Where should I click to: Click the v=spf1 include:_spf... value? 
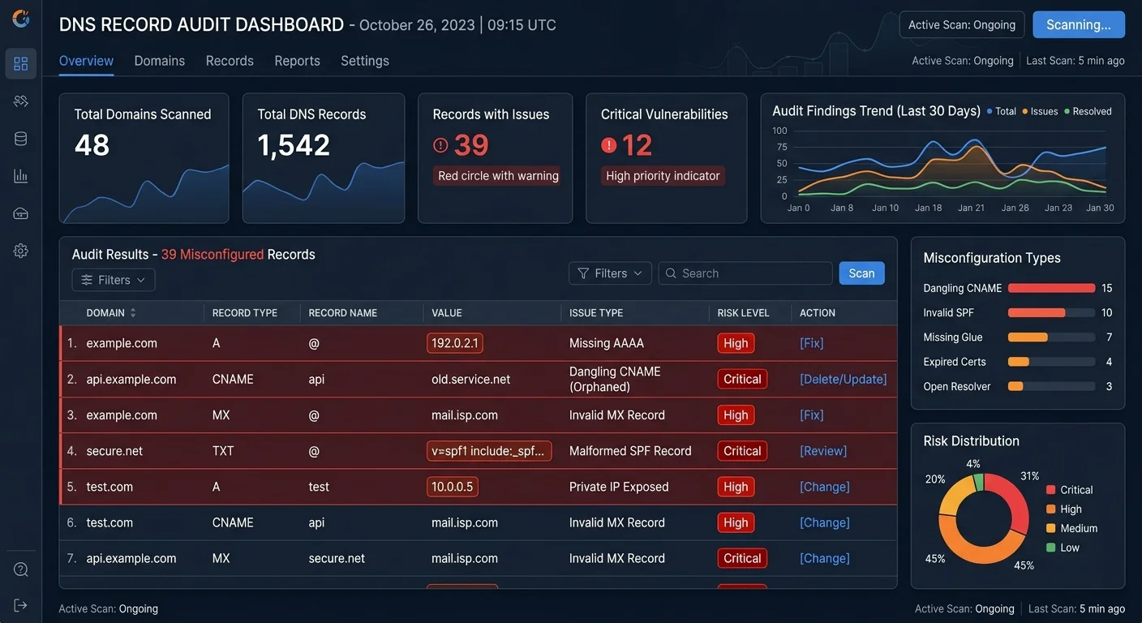[x=489, y=451]
